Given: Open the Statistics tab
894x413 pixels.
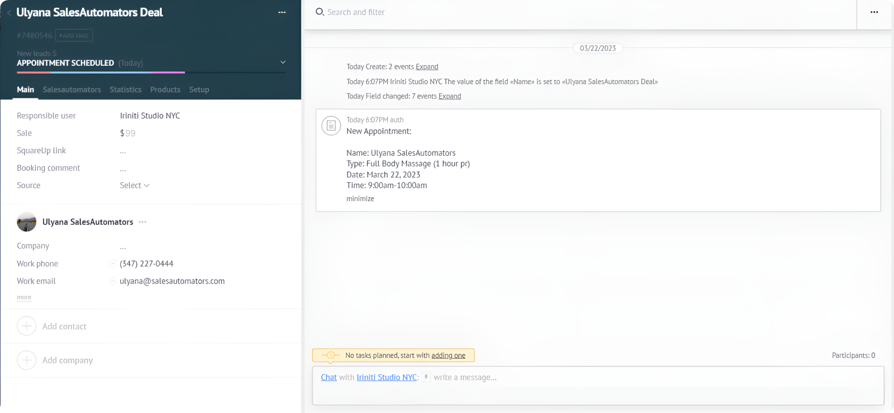Looking at the screenshot, I should click(126, 90).
